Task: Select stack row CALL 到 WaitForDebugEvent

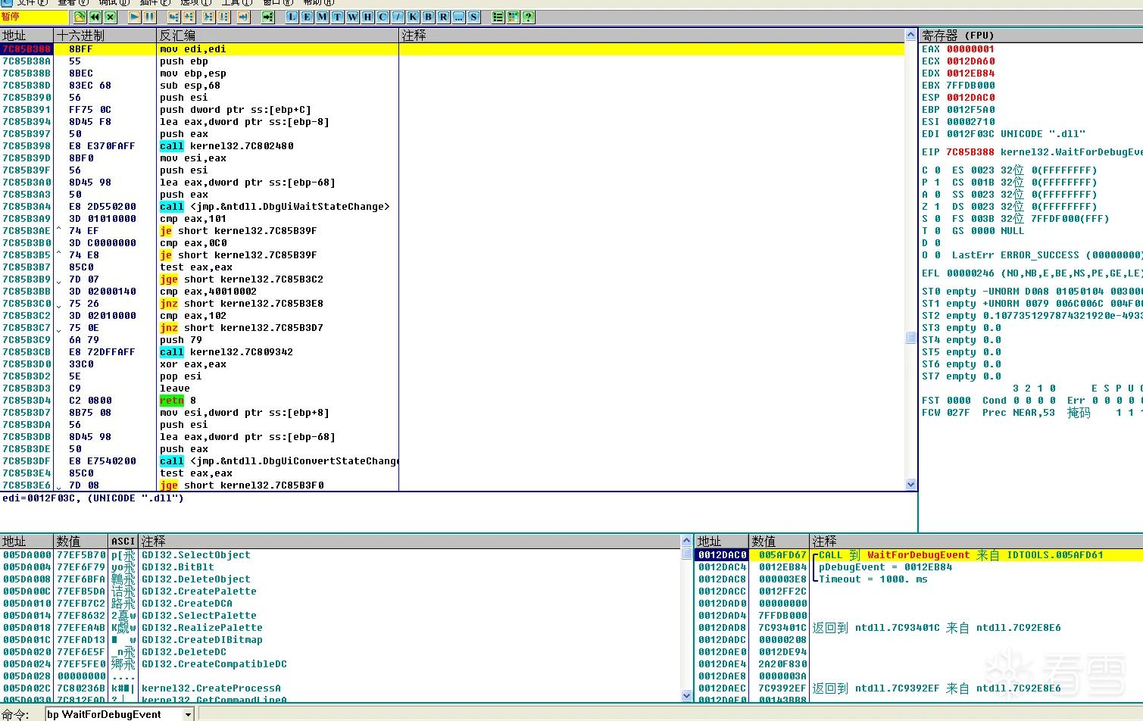Action: [x=918, y=555]
